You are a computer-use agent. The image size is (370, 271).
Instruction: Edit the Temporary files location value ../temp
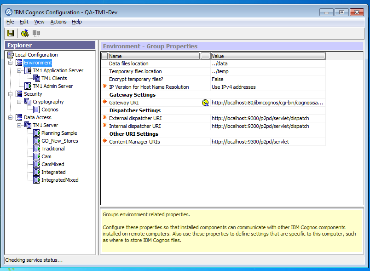268,71
